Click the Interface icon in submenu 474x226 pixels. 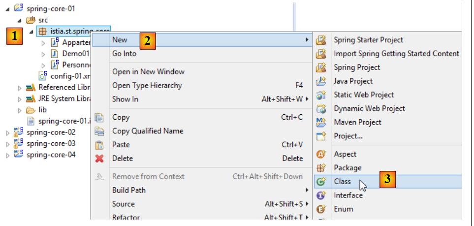(x=321, y=195)
